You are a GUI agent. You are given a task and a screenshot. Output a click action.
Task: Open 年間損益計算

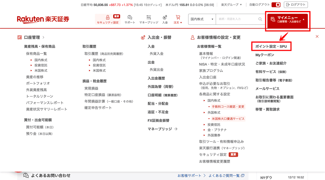click(x=109, y=101)
